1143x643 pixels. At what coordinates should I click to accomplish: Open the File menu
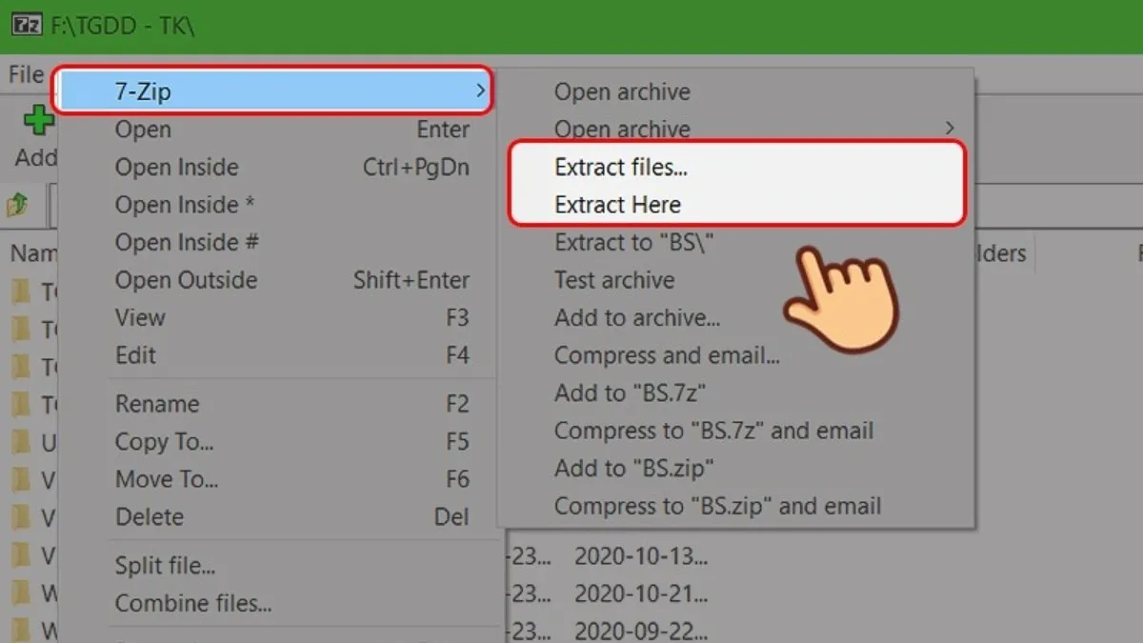click(x=26, y=74)
